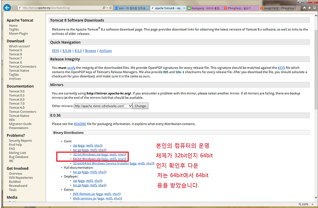This screenshot has height=208, width=318.
Task: Open the Archives quick navigation link
Action: coord(106,51)
